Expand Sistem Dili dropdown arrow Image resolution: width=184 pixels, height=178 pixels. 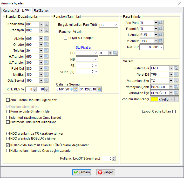[x=171, y=68]
